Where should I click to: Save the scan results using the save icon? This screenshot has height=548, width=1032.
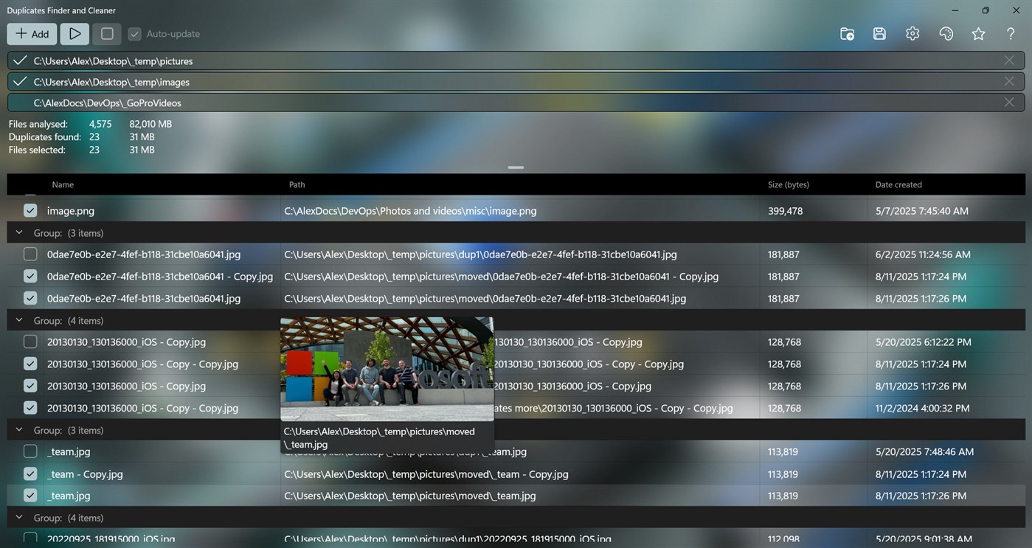879,33
